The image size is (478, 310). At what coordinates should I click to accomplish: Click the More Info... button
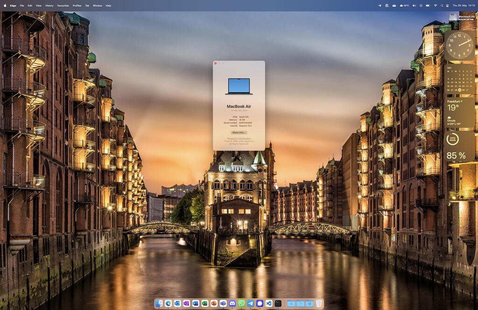[239, 132]
